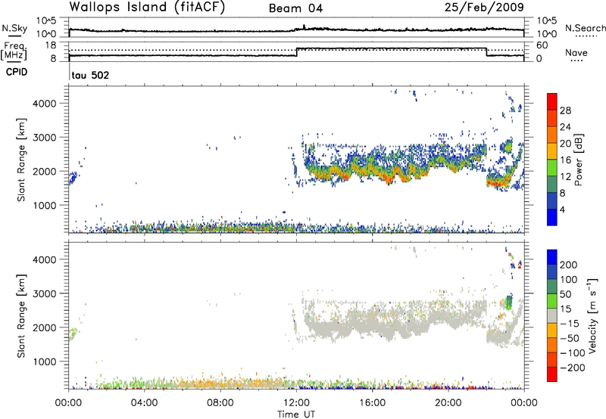The image size is (606, 419).
Task: Click the 50 label on Velocity colorbar
Action: tap(566, 294)
